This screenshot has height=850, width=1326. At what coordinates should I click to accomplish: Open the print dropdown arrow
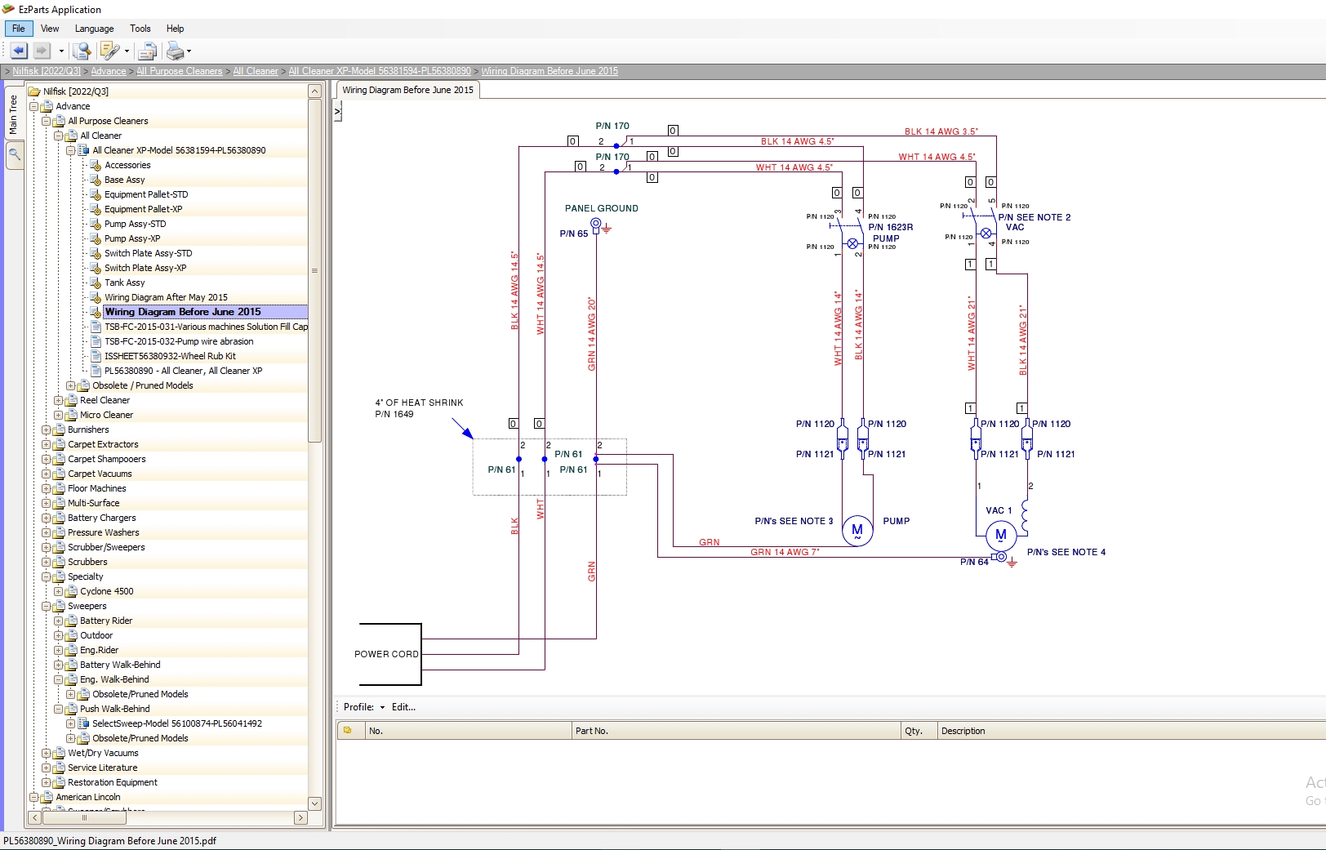pyautogui.click(x=189, y=51)
